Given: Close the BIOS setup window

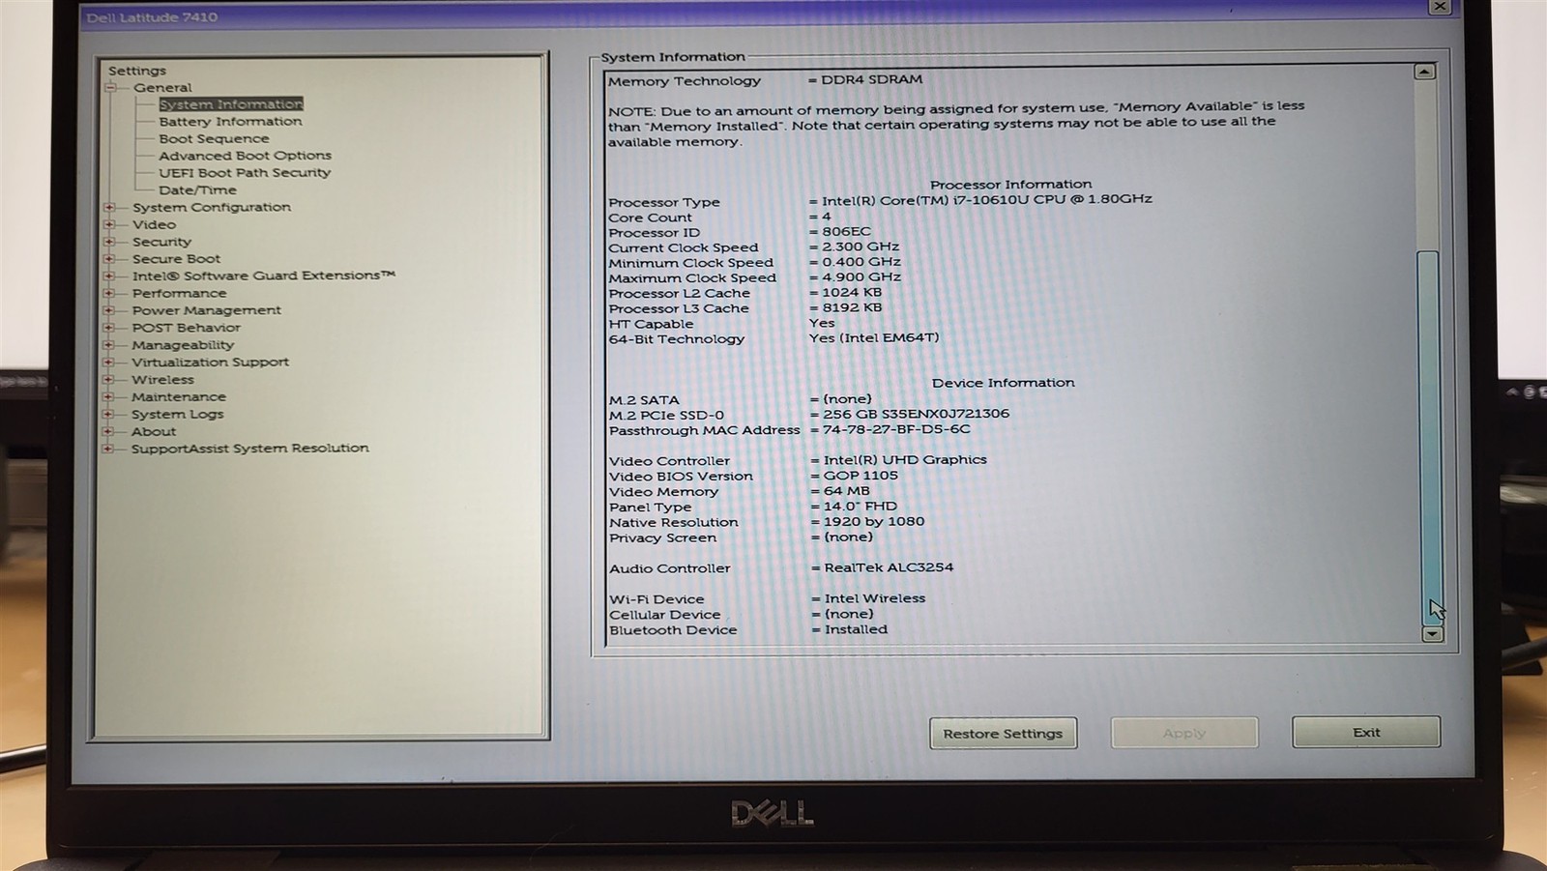Looking at the screenshot, I should (x=1440, y=7).
